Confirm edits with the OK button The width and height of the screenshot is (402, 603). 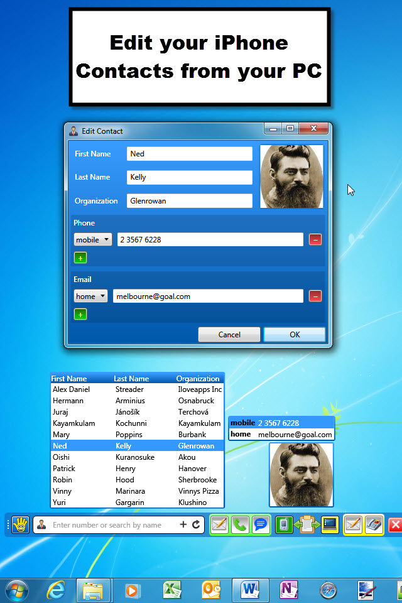(x=295, y=335)
